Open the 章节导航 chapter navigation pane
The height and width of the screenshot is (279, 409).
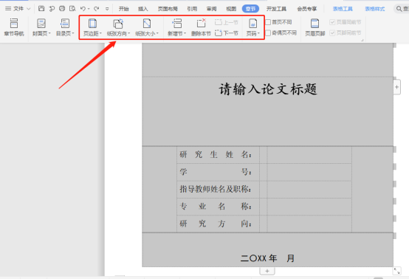point(14,27)
